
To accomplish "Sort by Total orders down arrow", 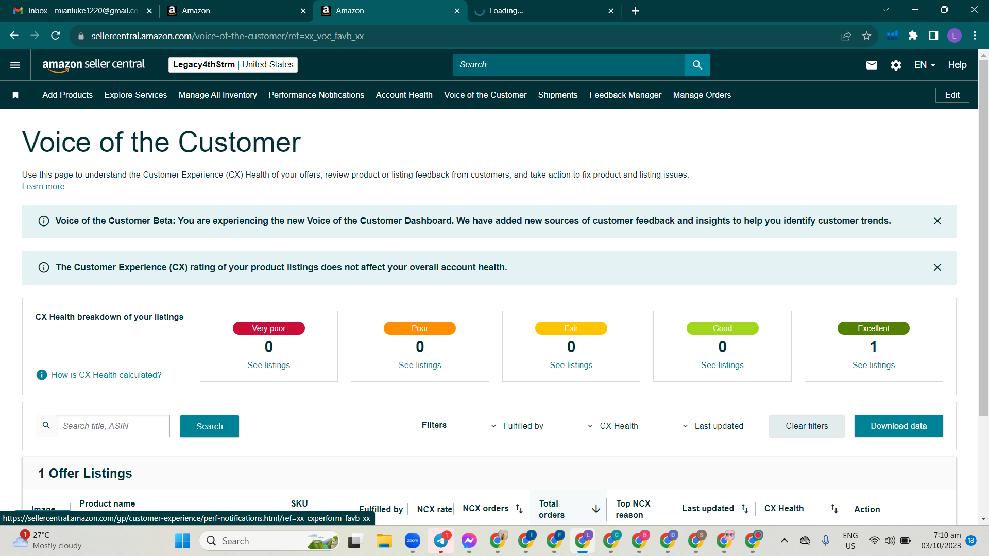I will point(596,509).
